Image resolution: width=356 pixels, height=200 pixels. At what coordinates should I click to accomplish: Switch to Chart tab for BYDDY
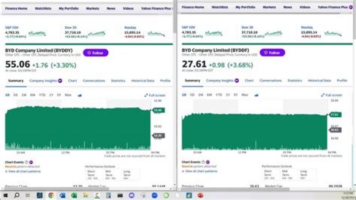[72, 81]
